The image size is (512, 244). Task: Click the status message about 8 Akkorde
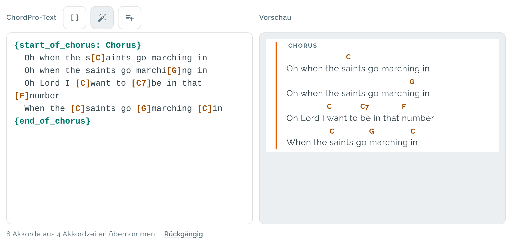(81, 234)
